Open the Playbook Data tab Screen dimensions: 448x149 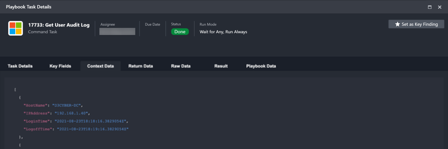click(x=261, y=66)
